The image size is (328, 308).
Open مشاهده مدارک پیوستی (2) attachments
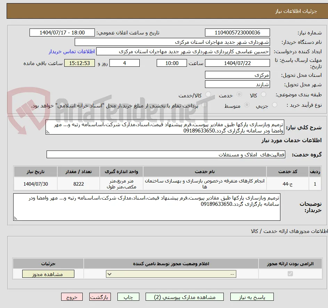(184, 297)
